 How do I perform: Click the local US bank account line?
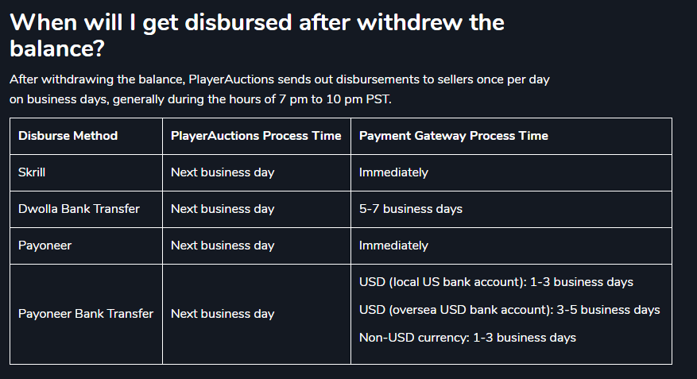tap(496, 282)
